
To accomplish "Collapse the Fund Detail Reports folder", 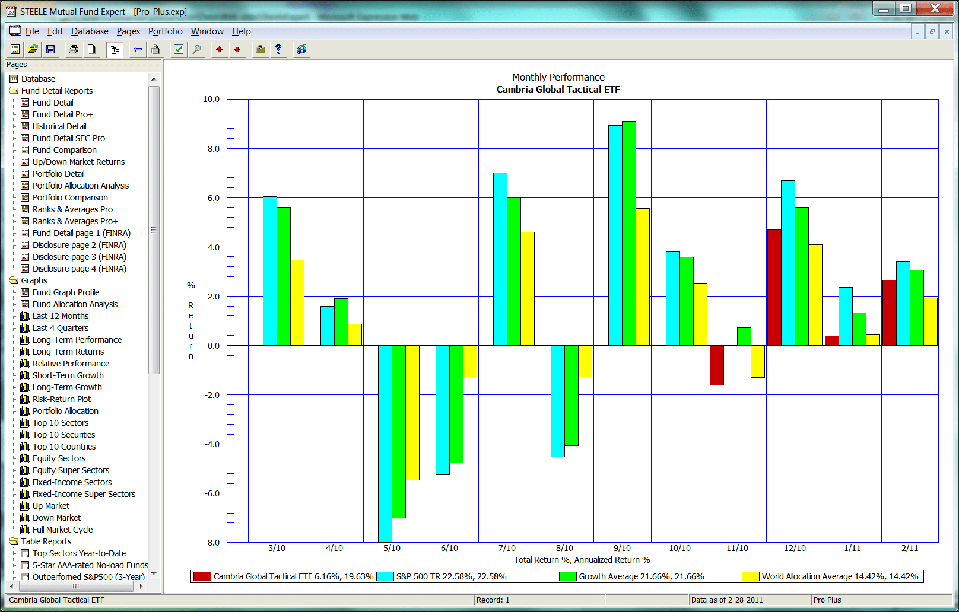I will coord(14,91).
